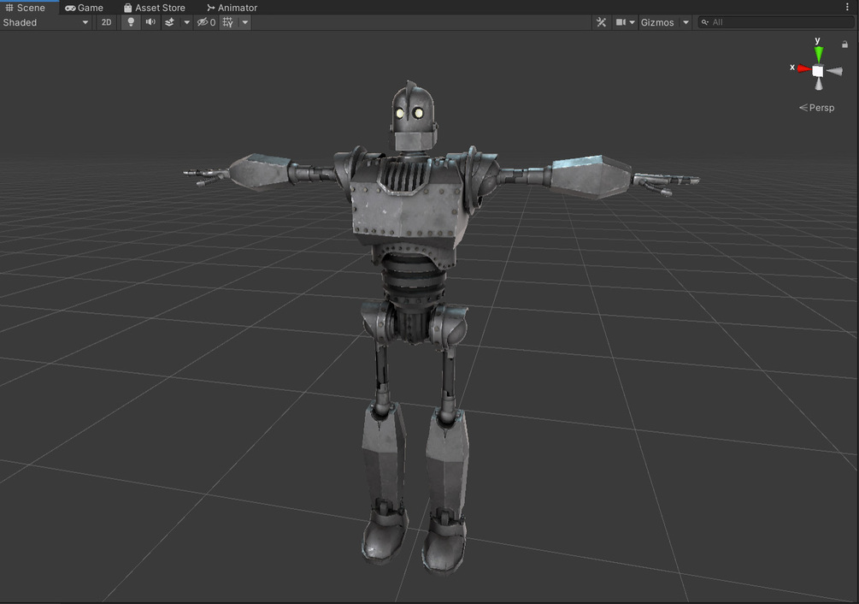Open the Asset Store tab
Screen dimensions: 859x604
(x=155, y=8)
